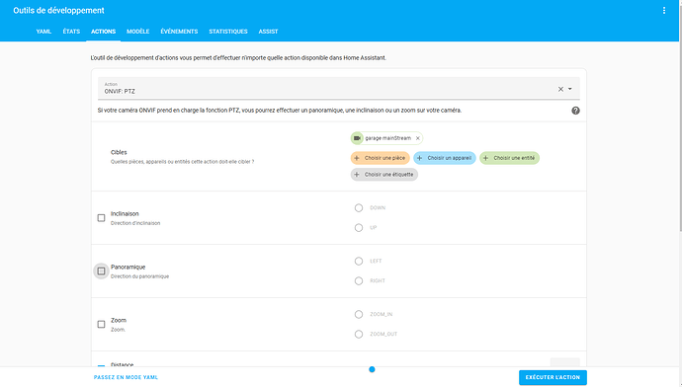682x387 pixels.
Task: Open the STATISTIQUES tab
Action: (x=228, y=32)
